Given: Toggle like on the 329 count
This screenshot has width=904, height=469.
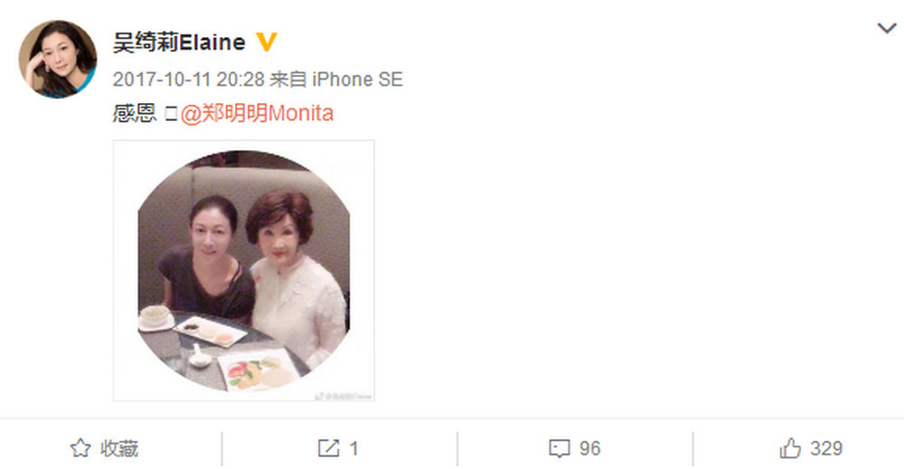Looking at the screenshot, I should pyautogui.click(x=826, y=448).
